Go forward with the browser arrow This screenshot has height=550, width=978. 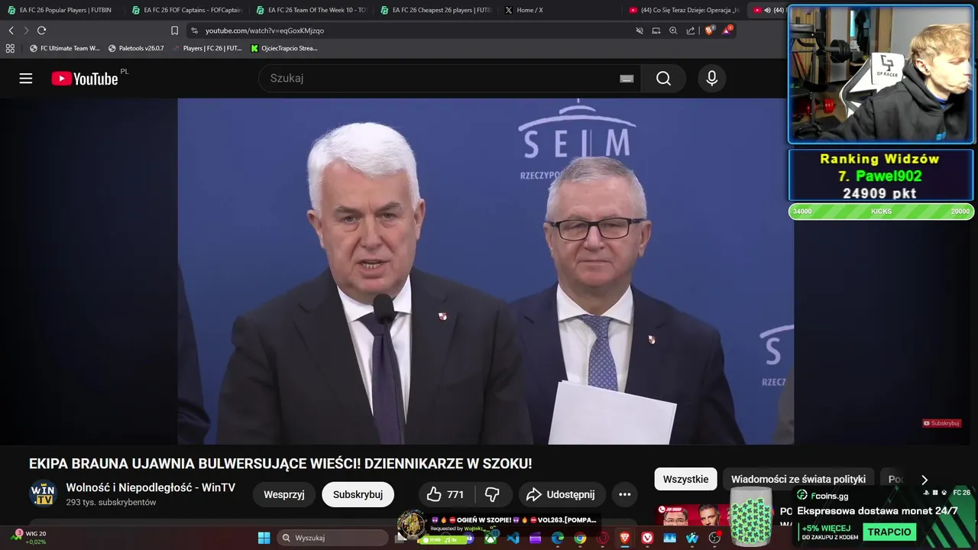[26, 31]
